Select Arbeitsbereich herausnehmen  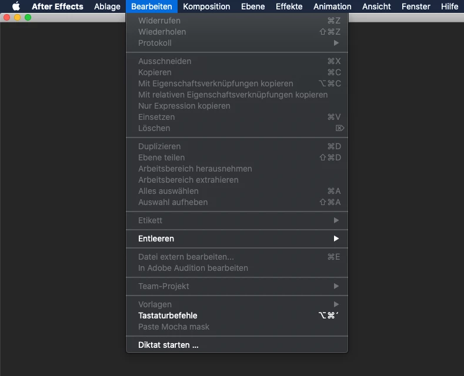[237, 169]
